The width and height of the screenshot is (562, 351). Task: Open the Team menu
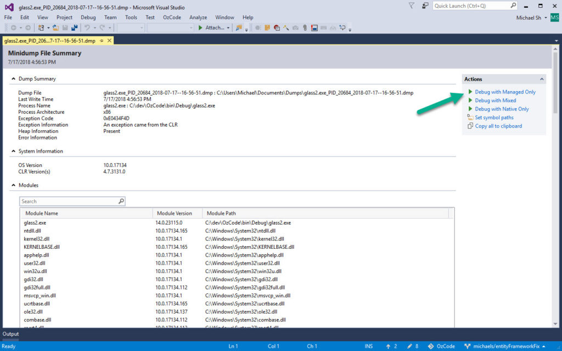(x=110, y=17)
